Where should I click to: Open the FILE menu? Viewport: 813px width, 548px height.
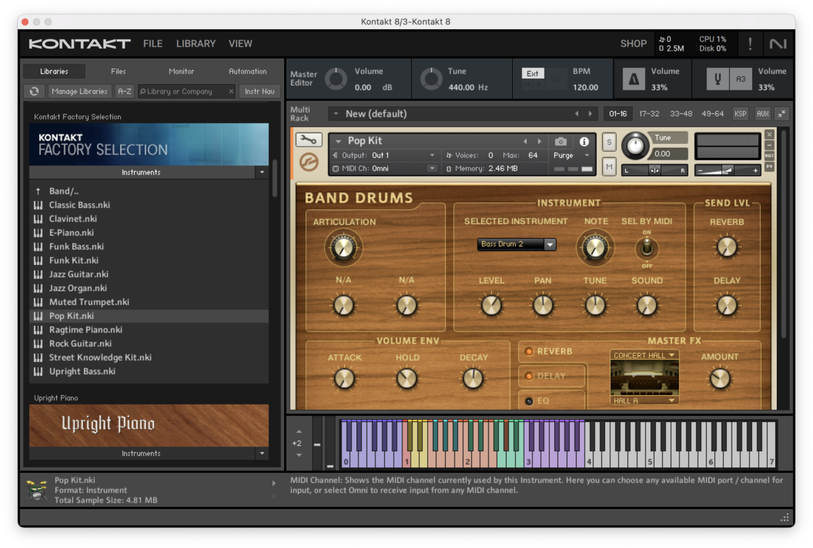tap(152, 43)
